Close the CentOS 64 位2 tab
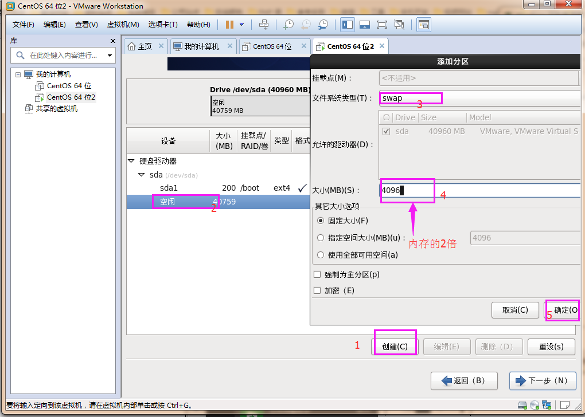Viewport: 585px width, 417px height. pyautogui.click(x=381, y=46)
